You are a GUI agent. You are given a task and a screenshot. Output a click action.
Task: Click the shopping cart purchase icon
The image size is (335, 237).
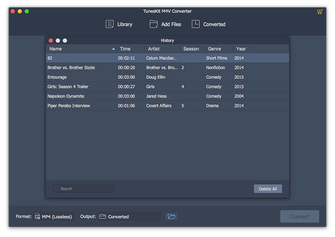[320, 12]
